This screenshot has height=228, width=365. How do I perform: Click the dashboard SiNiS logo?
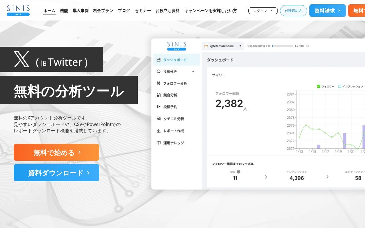177,46
